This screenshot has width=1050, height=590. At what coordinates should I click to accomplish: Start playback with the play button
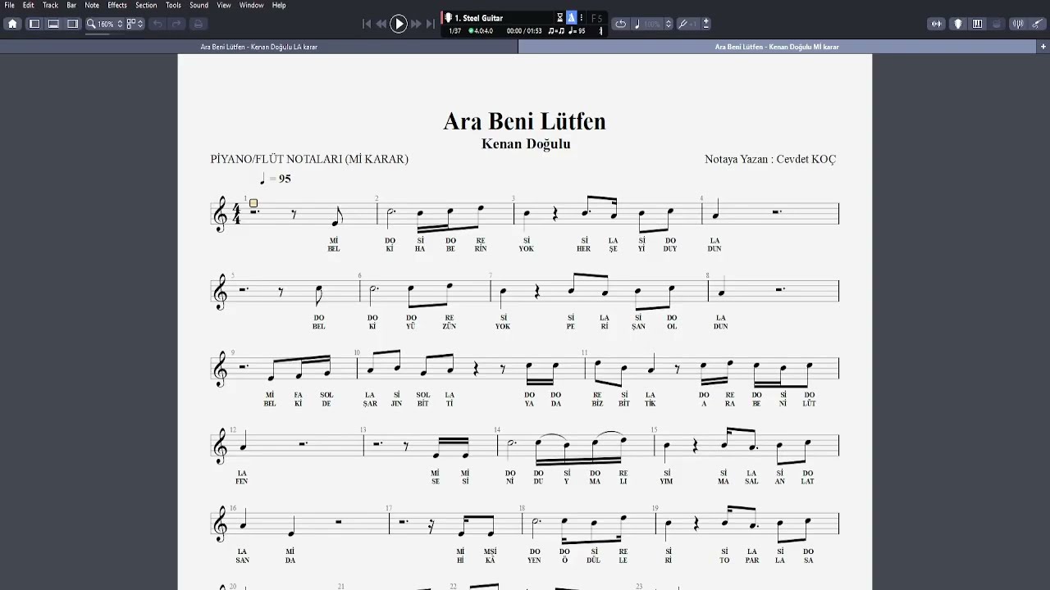pos(399,24)
